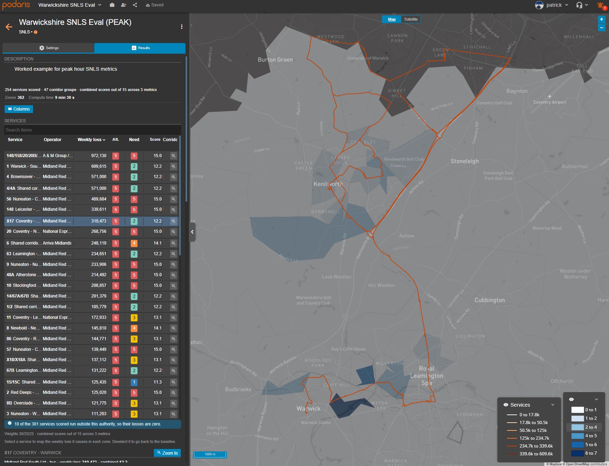Screen dimensions: 609x466
Task: Go back with the orange arrow
Action: pyautogui.click(x=9, y=27)
